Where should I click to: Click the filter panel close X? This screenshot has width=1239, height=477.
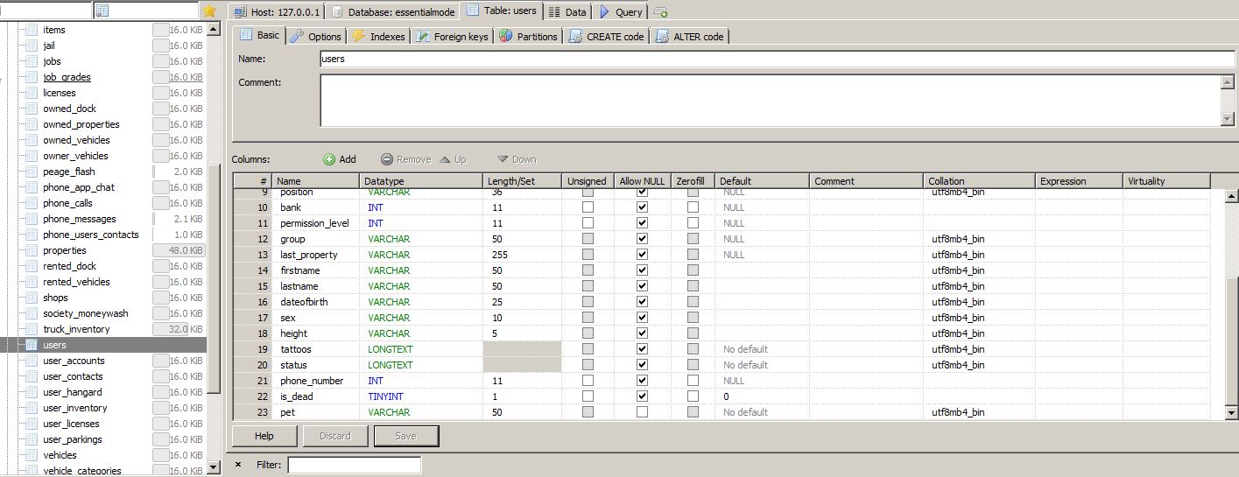point(238,465)
